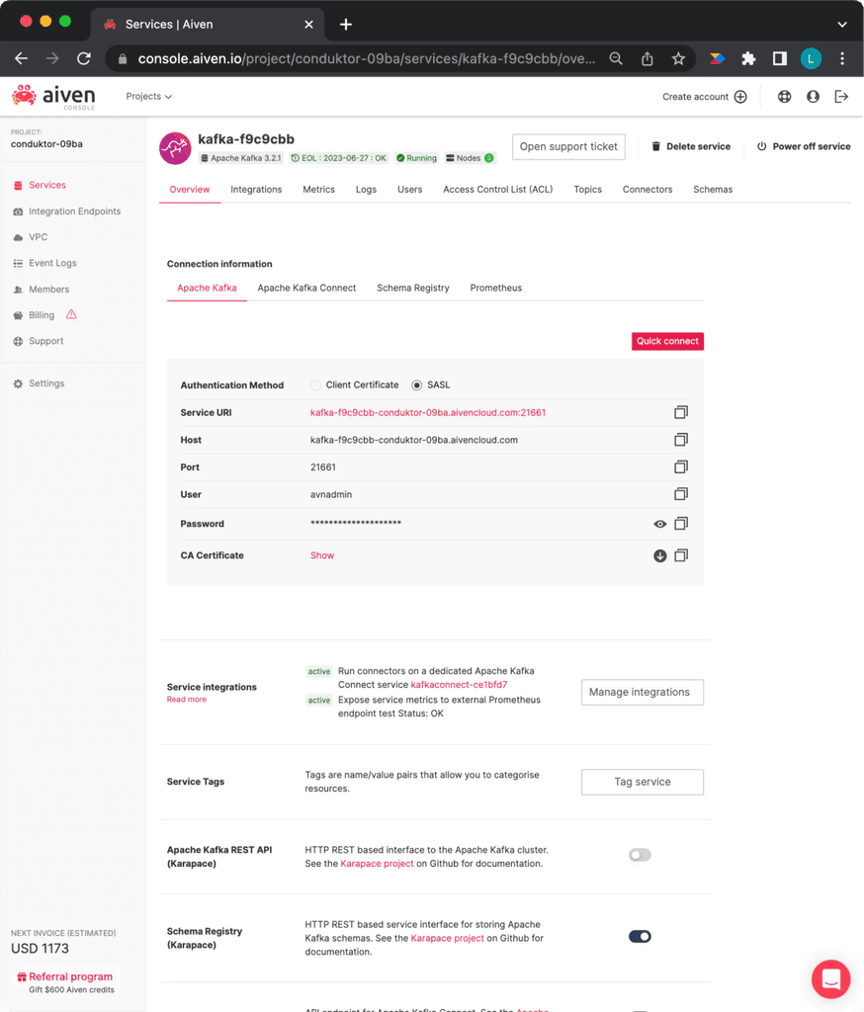864x1012 pixels.
Task: Open Event Logs from the sidebar
Action: click(54, 263)
